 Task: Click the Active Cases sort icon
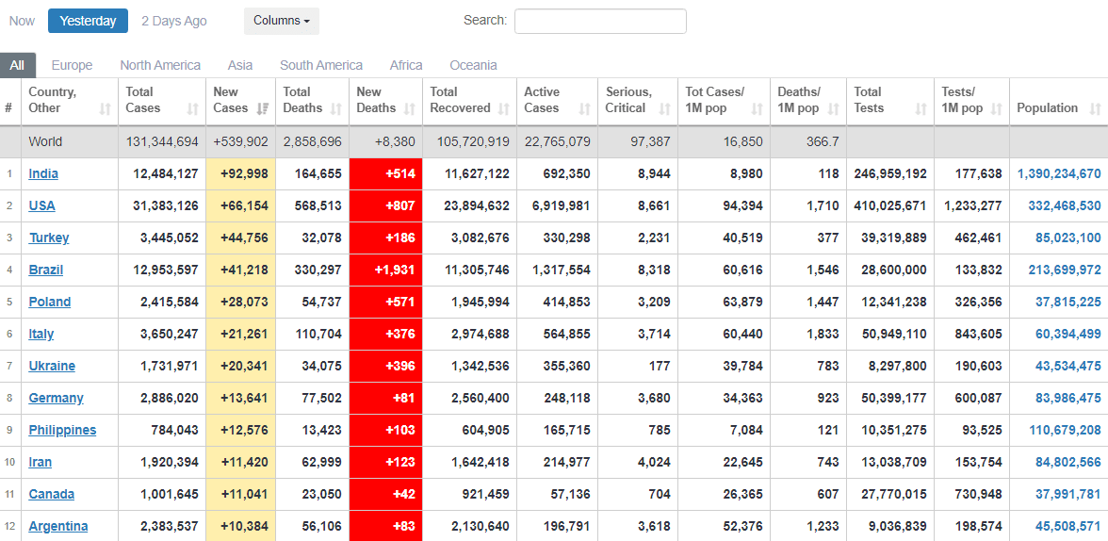click(x=585, y=108)
